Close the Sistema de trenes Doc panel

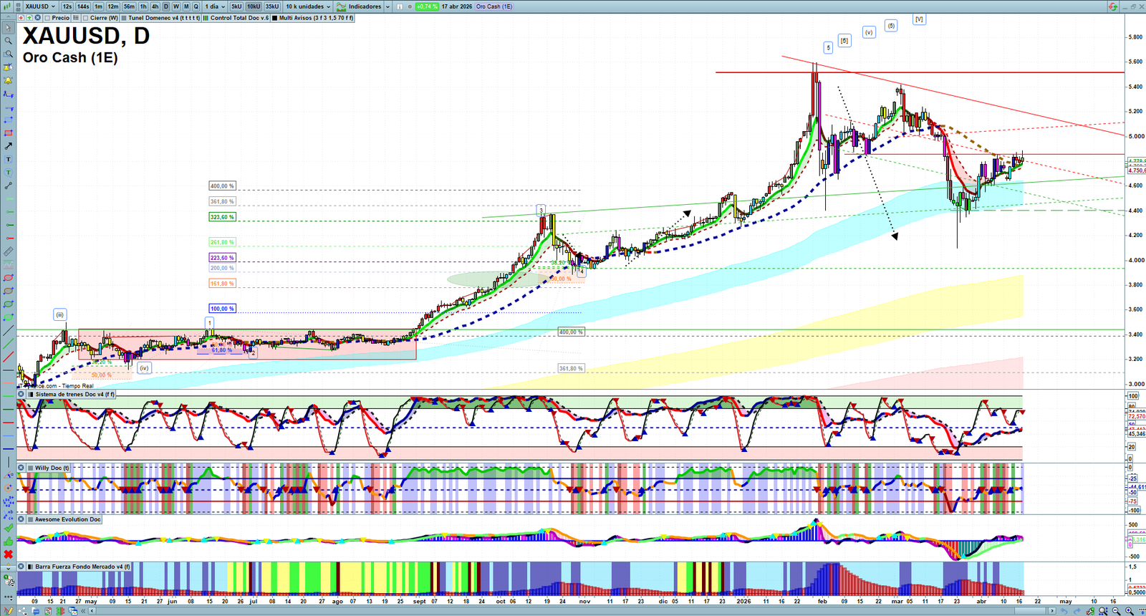point(21,394)
